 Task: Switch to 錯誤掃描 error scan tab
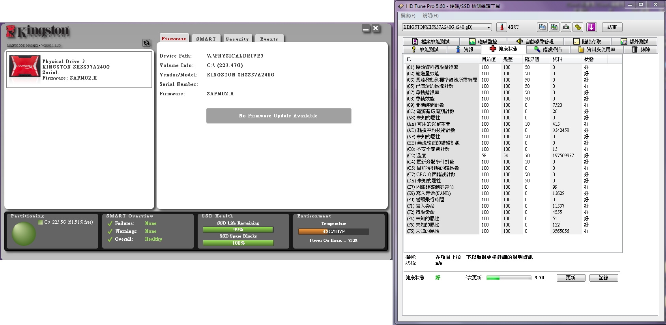(548, 49)
